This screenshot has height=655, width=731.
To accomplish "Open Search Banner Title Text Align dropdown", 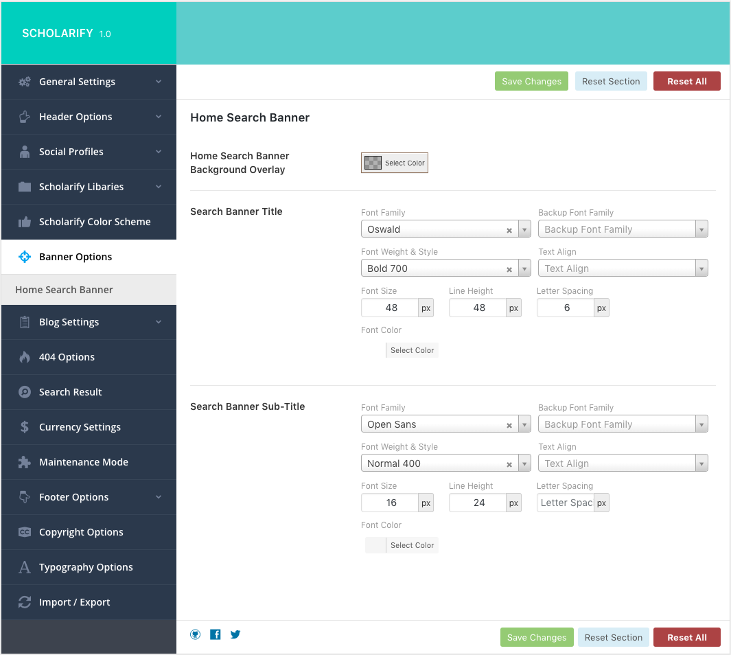I will 623,268.
